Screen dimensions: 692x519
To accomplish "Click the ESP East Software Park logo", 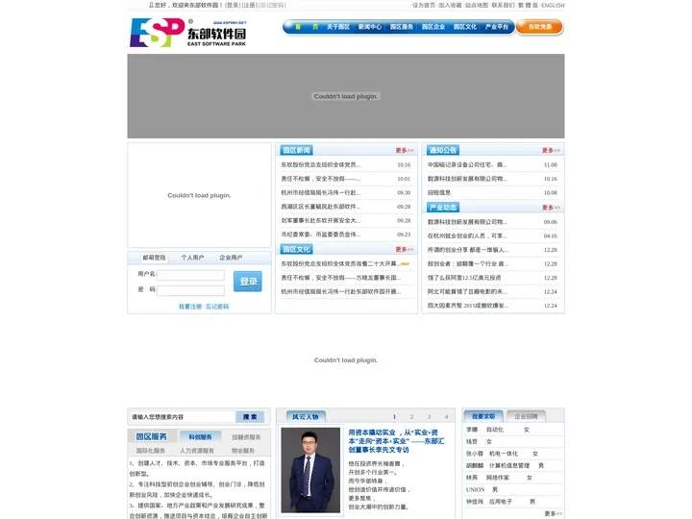I will click(x=187, y=33).
